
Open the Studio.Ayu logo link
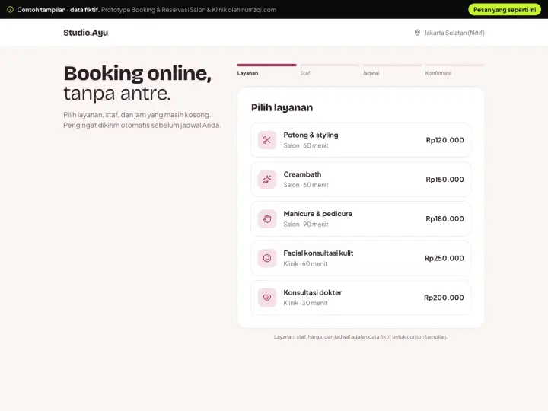pyautogui.click(x=85, y=33)
